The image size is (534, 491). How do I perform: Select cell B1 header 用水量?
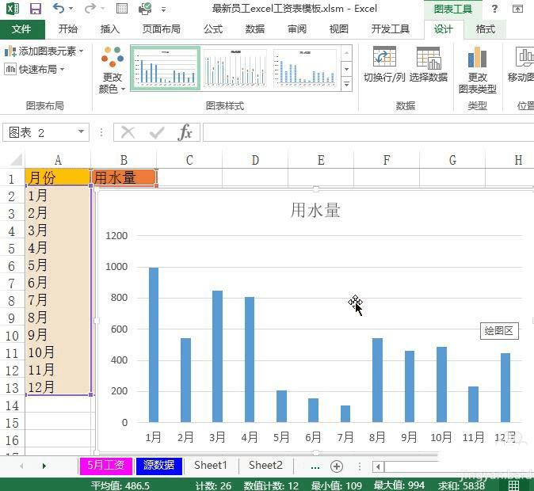pyautogui.click(x=124, y=178)
